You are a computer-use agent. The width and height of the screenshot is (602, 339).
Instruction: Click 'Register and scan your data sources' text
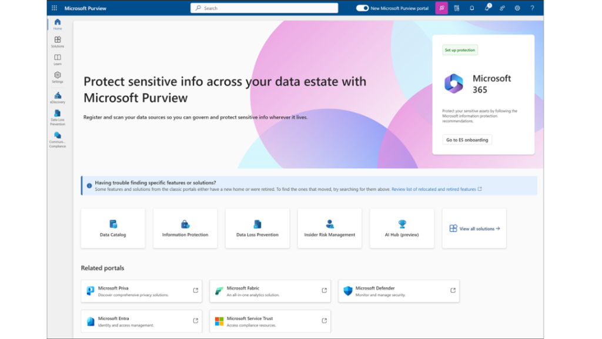click(195, 117)
